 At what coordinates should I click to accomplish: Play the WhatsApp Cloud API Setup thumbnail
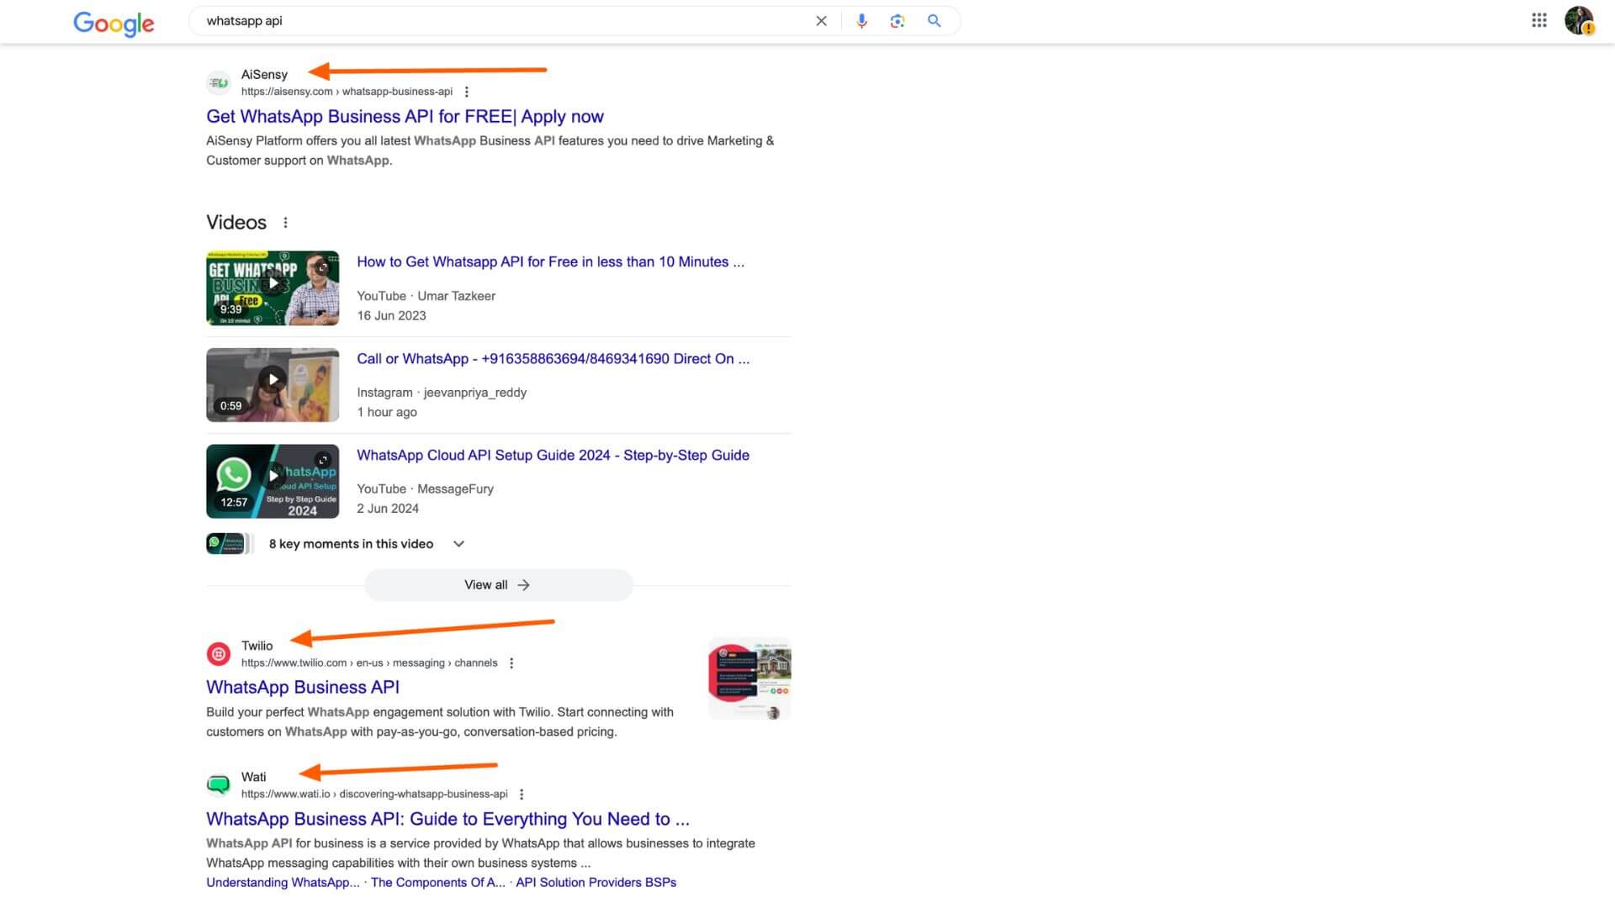(x=273, y=481)
